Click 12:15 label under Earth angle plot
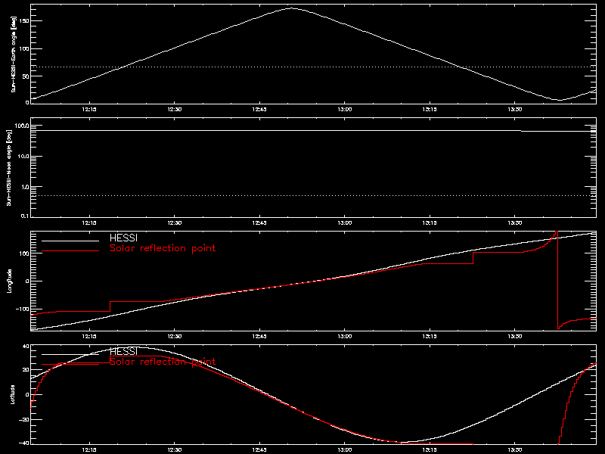 coord(89,109)
